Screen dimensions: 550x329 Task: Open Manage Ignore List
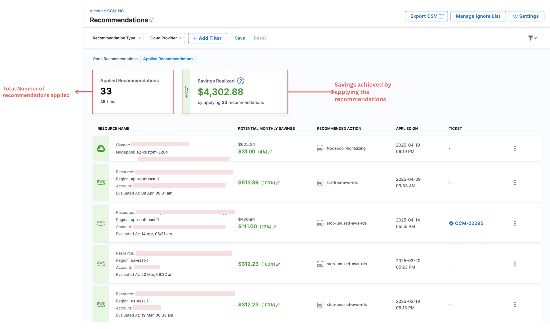tap(478, 16)
